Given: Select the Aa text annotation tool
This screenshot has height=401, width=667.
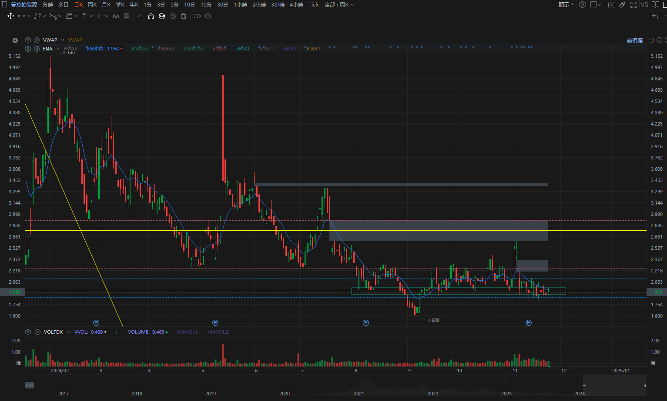Looking at the screenshot, I should click(x=115, y=16).
